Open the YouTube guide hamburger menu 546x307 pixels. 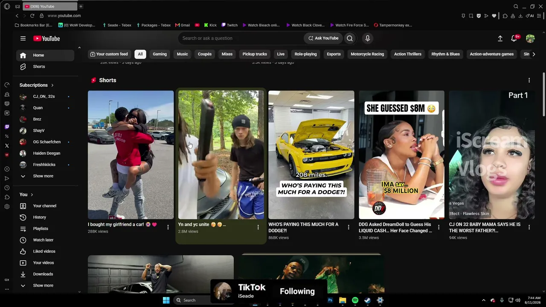pos(23,38)
